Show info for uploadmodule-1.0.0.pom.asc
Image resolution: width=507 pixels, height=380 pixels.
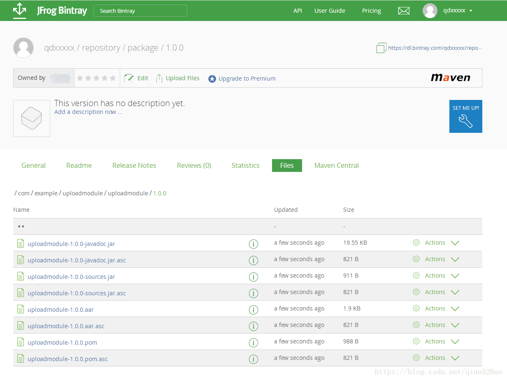253,359
